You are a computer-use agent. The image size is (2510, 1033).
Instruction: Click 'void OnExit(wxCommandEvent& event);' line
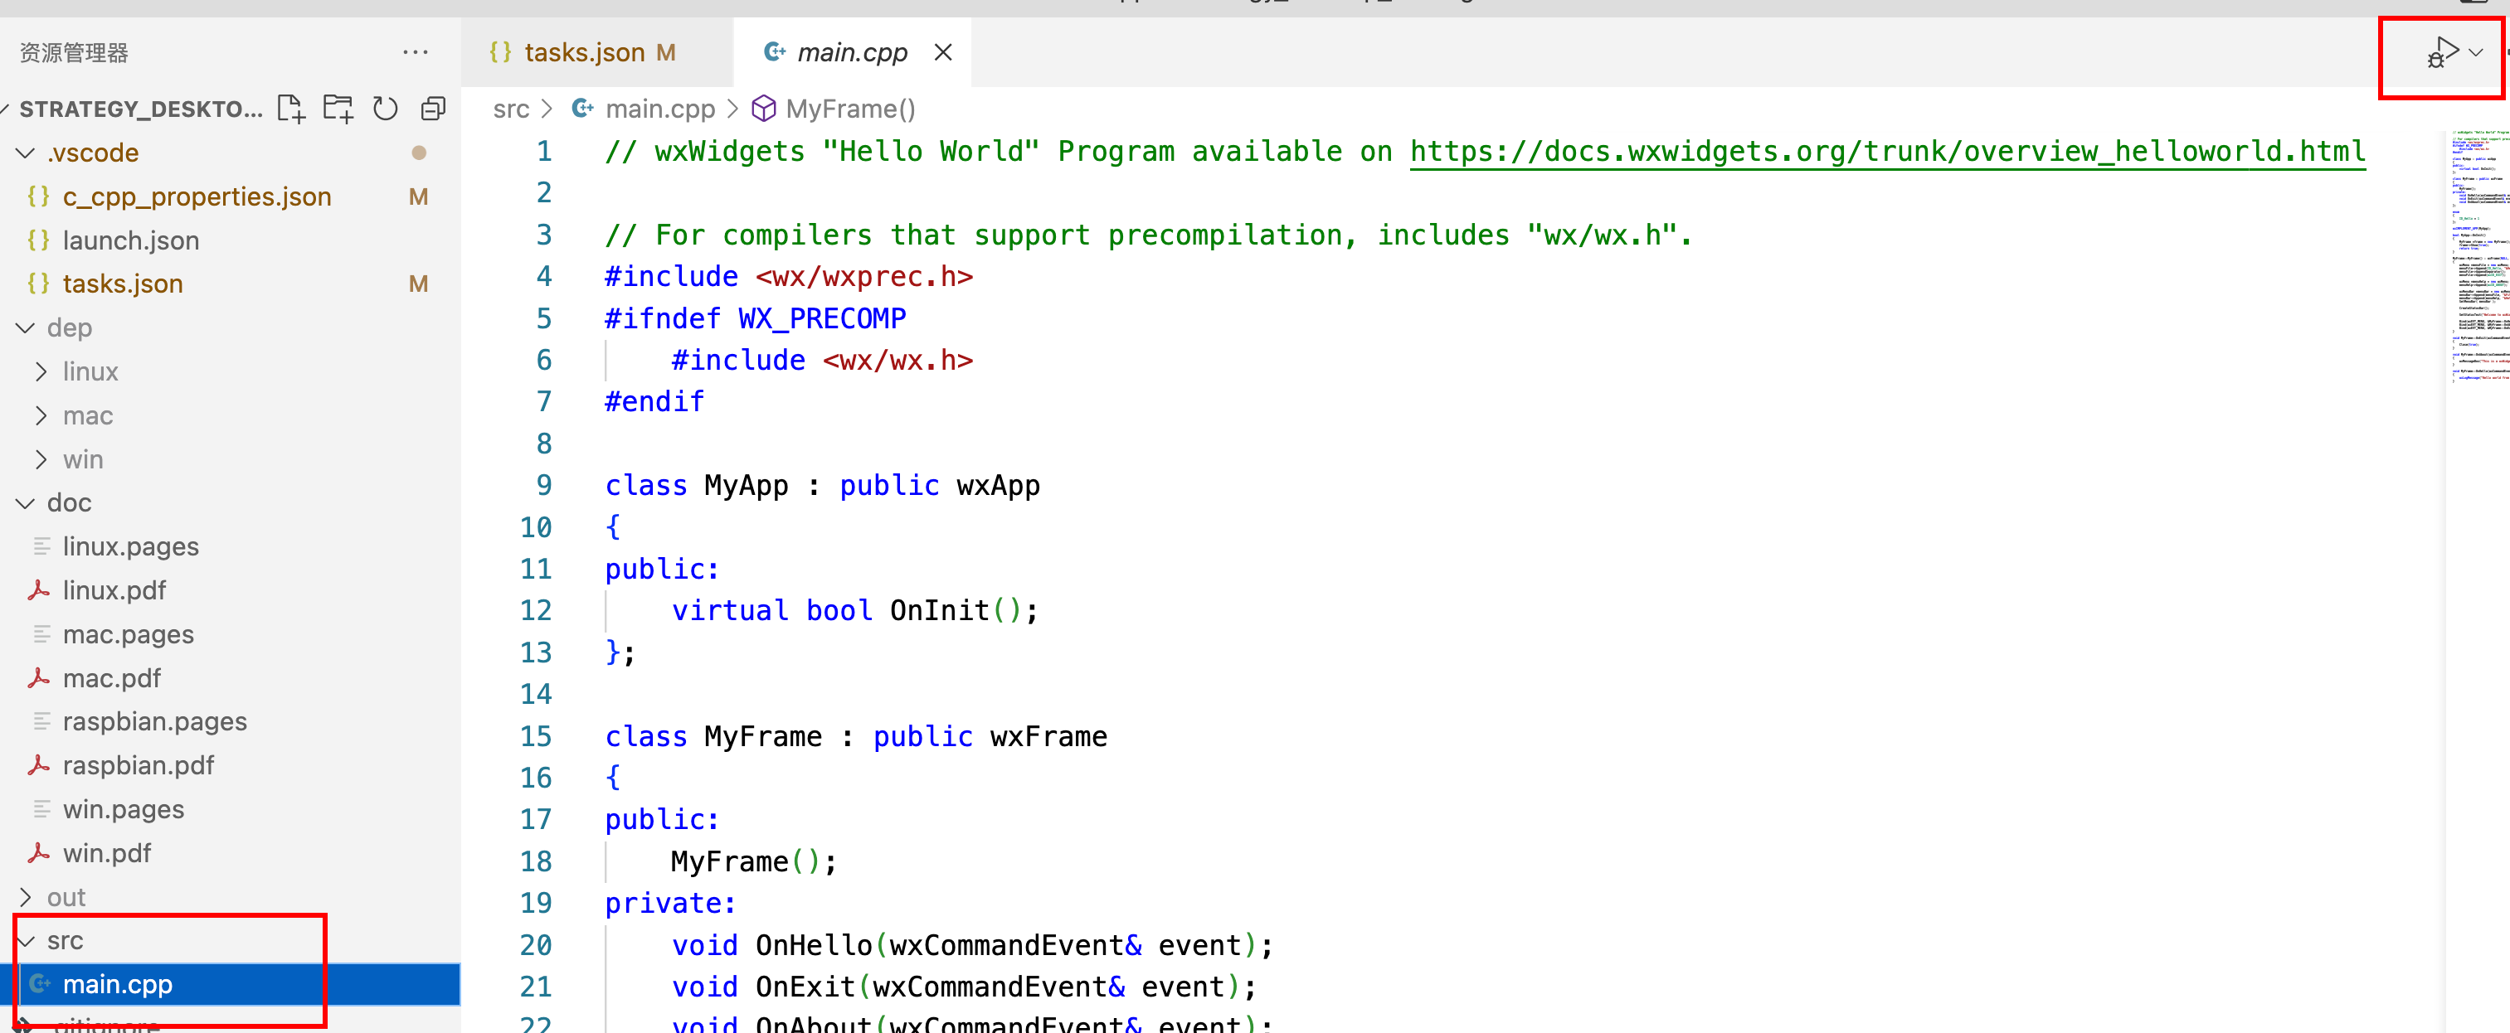(x=964, y=987)
